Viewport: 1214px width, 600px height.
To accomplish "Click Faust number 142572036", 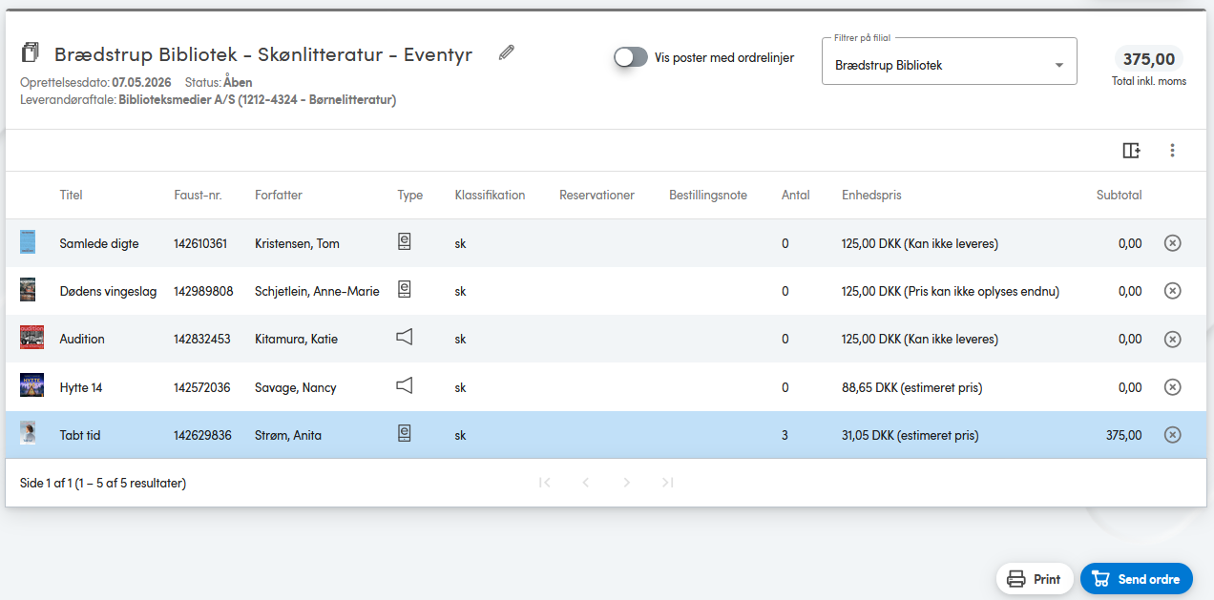I will pyautogui.click(x=202, y=387).
